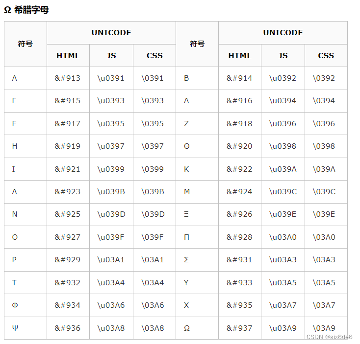Select the HTML cell &#915

click(68, 101)
